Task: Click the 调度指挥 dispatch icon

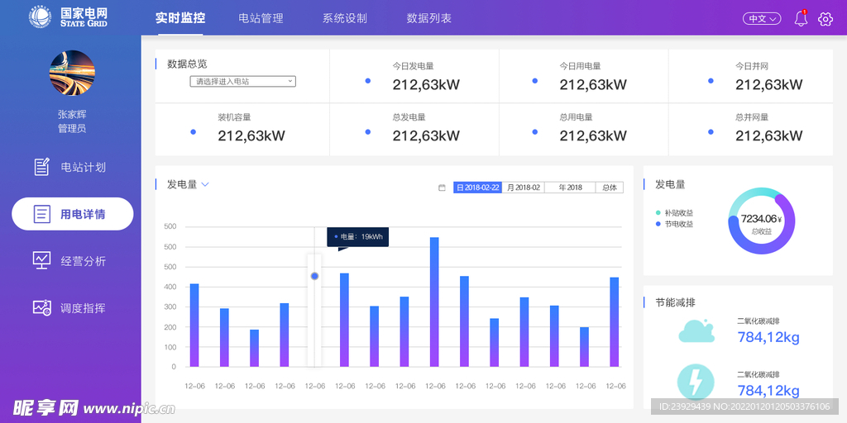Action: (42, 307)
